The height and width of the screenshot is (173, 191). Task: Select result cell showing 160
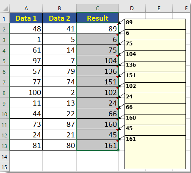point(97,124)
